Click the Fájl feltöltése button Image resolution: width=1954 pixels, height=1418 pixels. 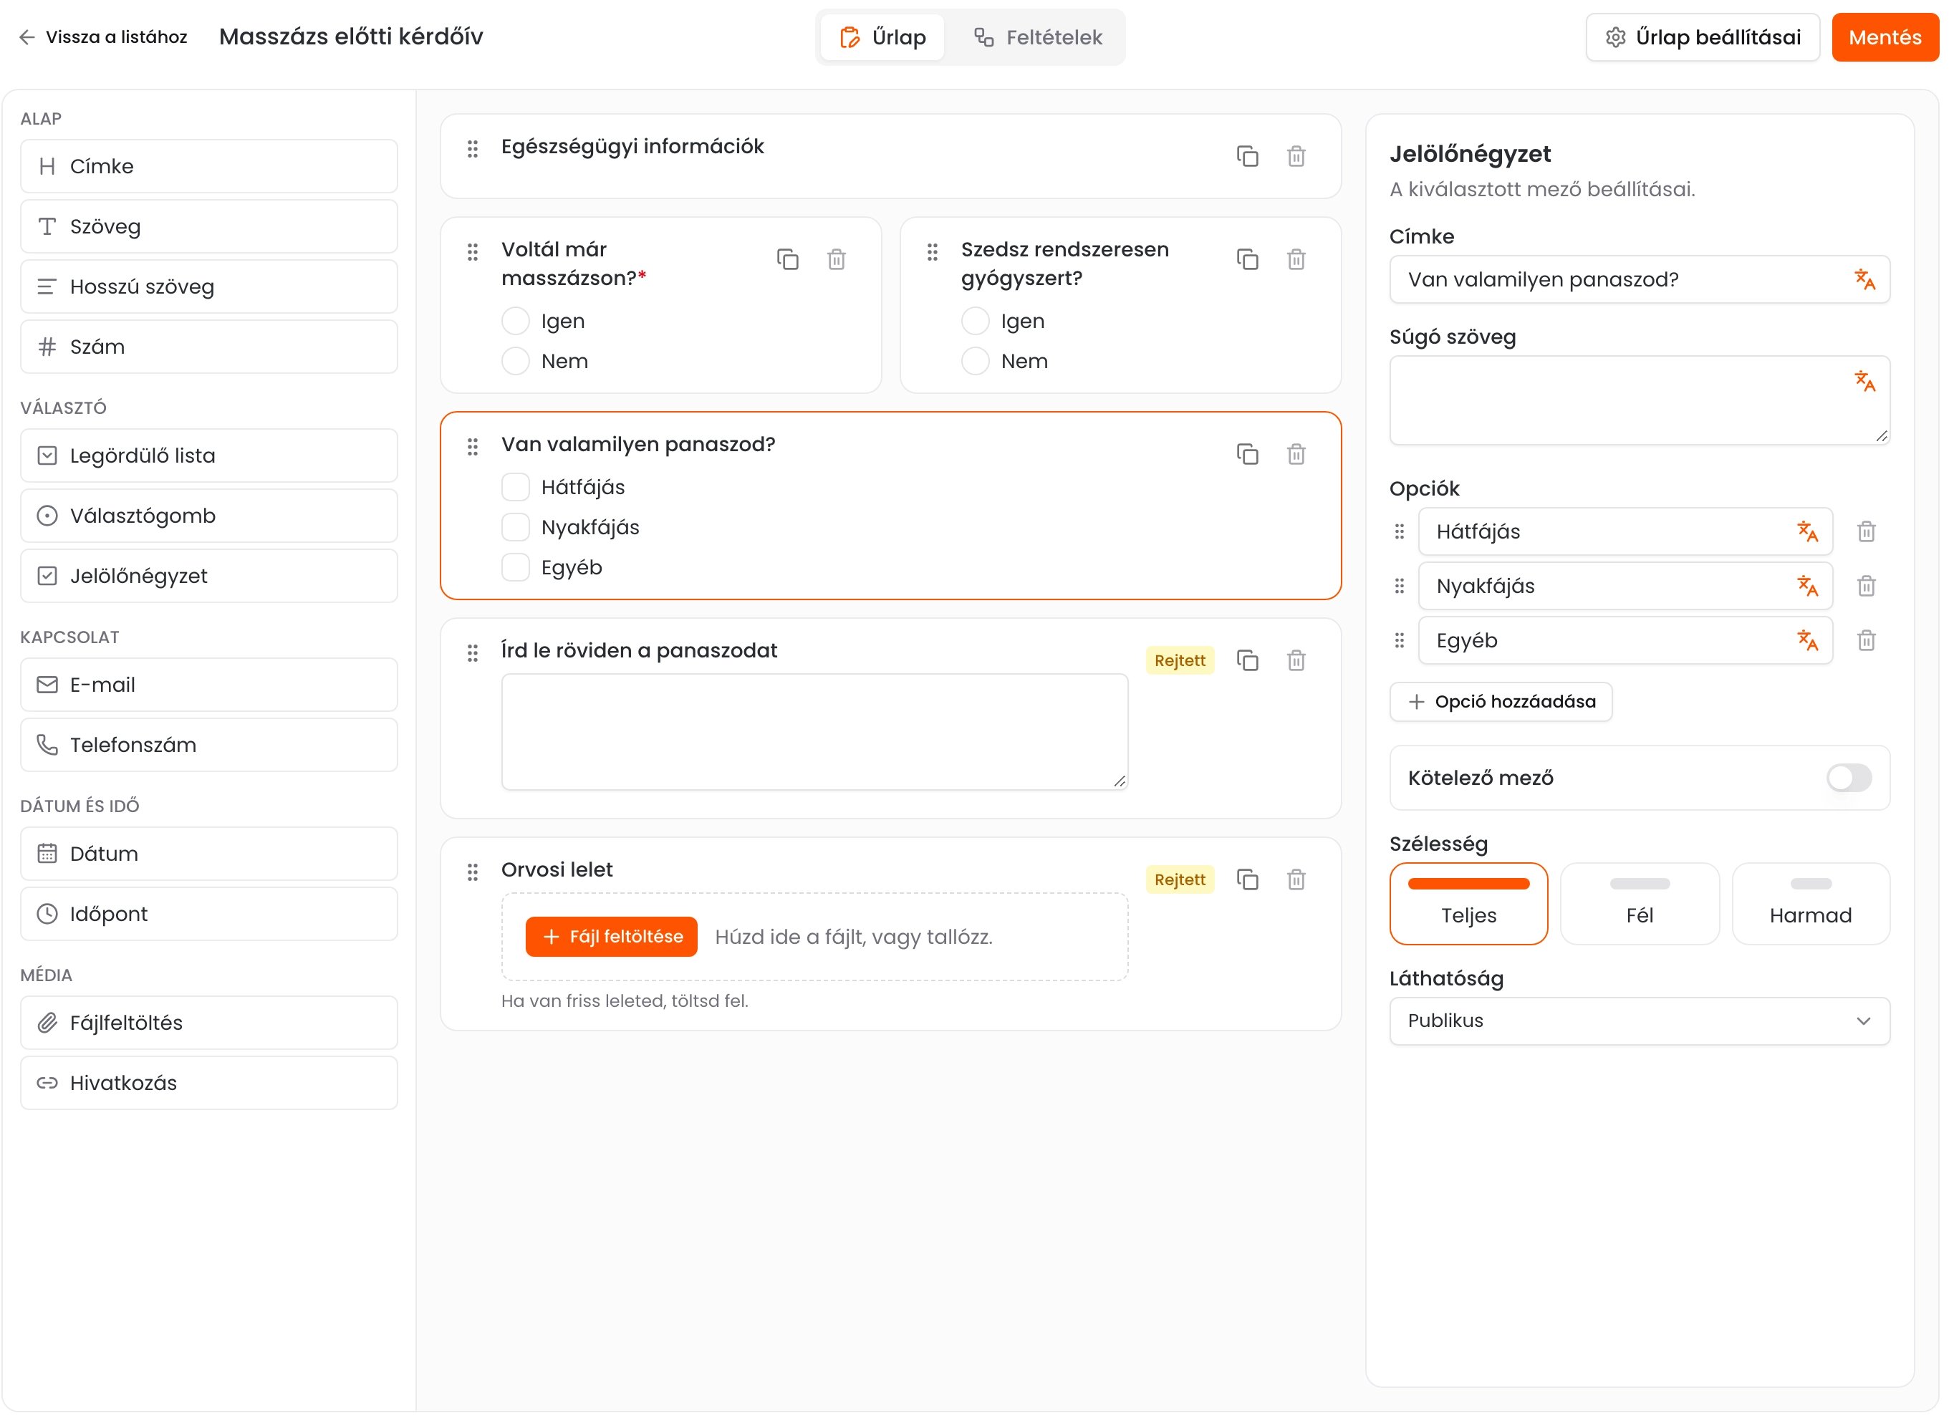point(611,937)
